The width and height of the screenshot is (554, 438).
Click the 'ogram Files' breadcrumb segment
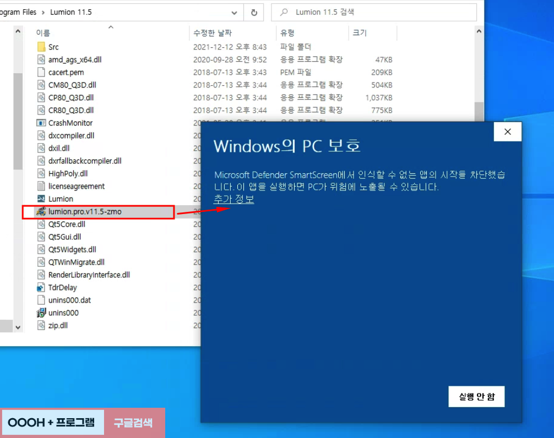tap(18, 12)
